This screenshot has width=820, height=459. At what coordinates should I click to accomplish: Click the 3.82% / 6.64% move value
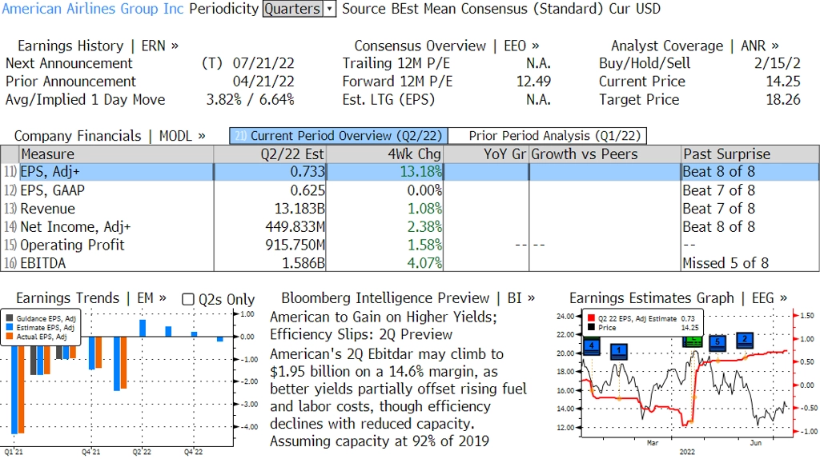pyautogui.click(x=250, y=100)
